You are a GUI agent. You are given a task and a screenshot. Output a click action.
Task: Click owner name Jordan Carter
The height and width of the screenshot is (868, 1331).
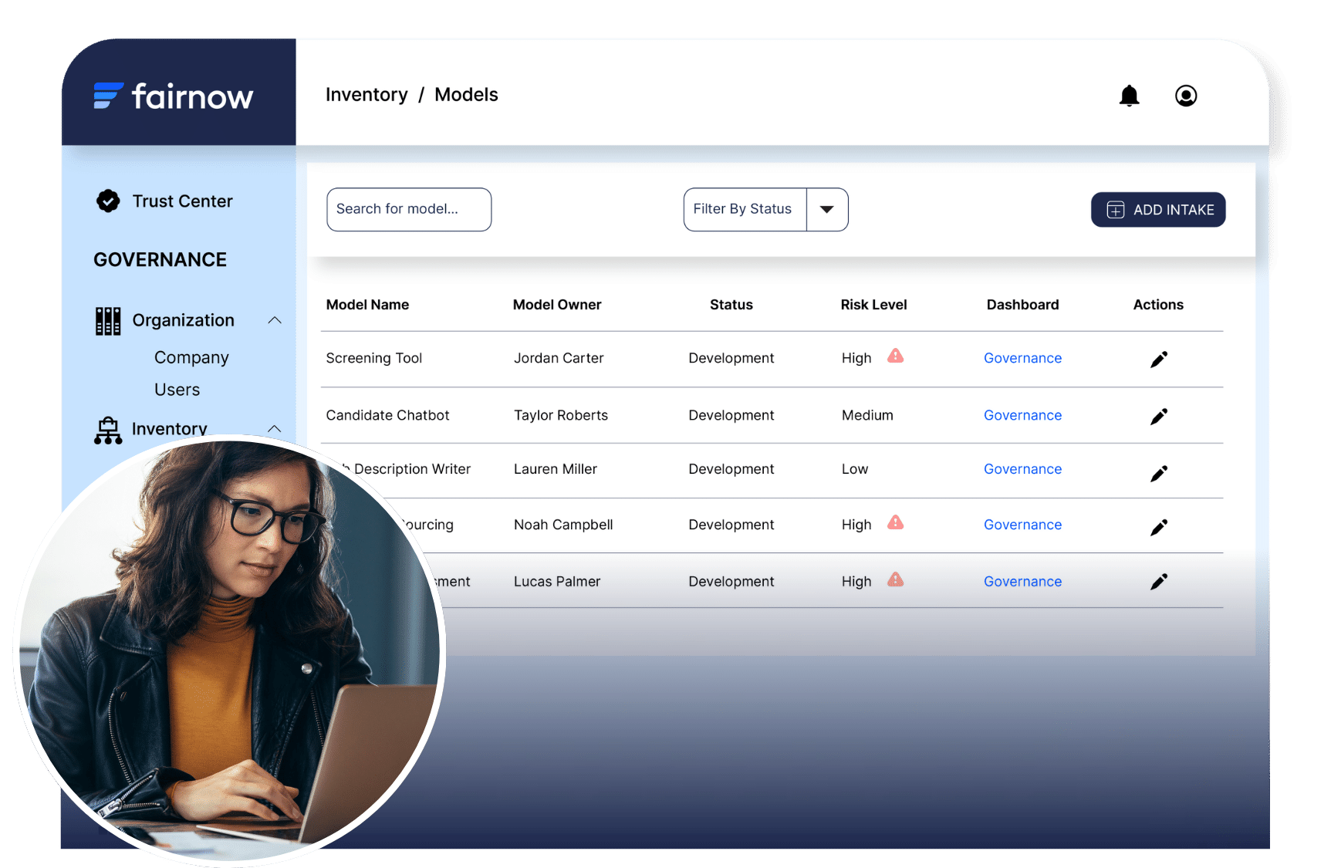pos(559,358)
